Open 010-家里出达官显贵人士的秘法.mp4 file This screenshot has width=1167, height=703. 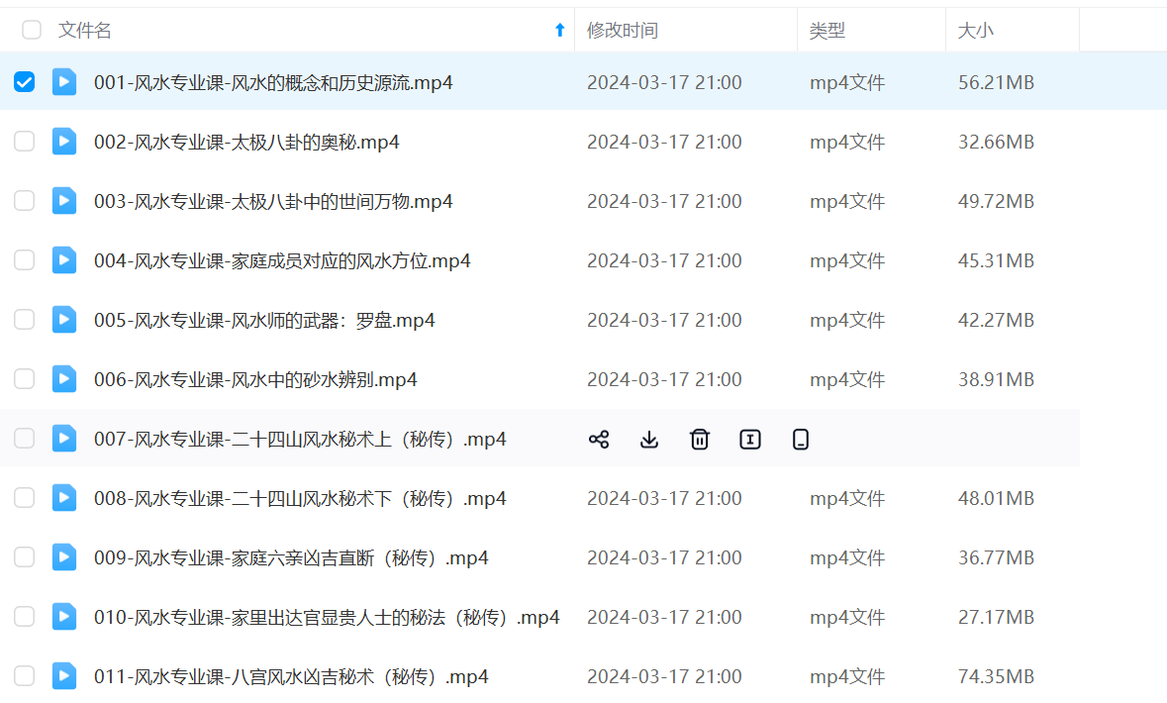point(327,618)
